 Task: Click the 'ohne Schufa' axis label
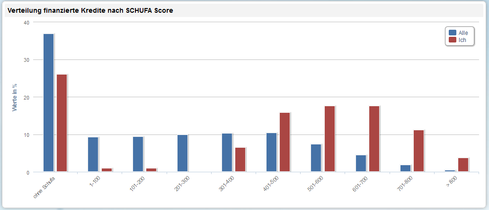tap(44, 187)
